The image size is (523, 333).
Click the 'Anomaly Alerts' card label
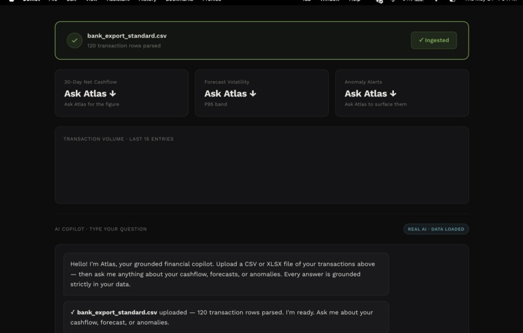pyautogui.click(x=363, y=82)
